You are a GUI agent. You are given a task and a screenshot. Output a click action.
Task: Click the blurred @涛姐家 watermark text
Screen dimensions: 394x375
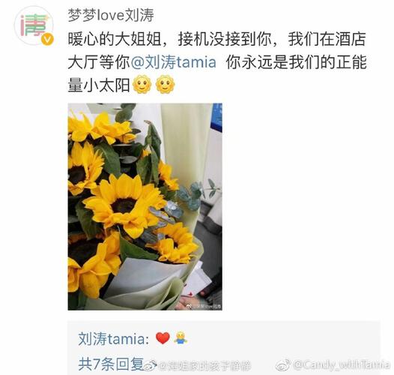pos(204,366)
